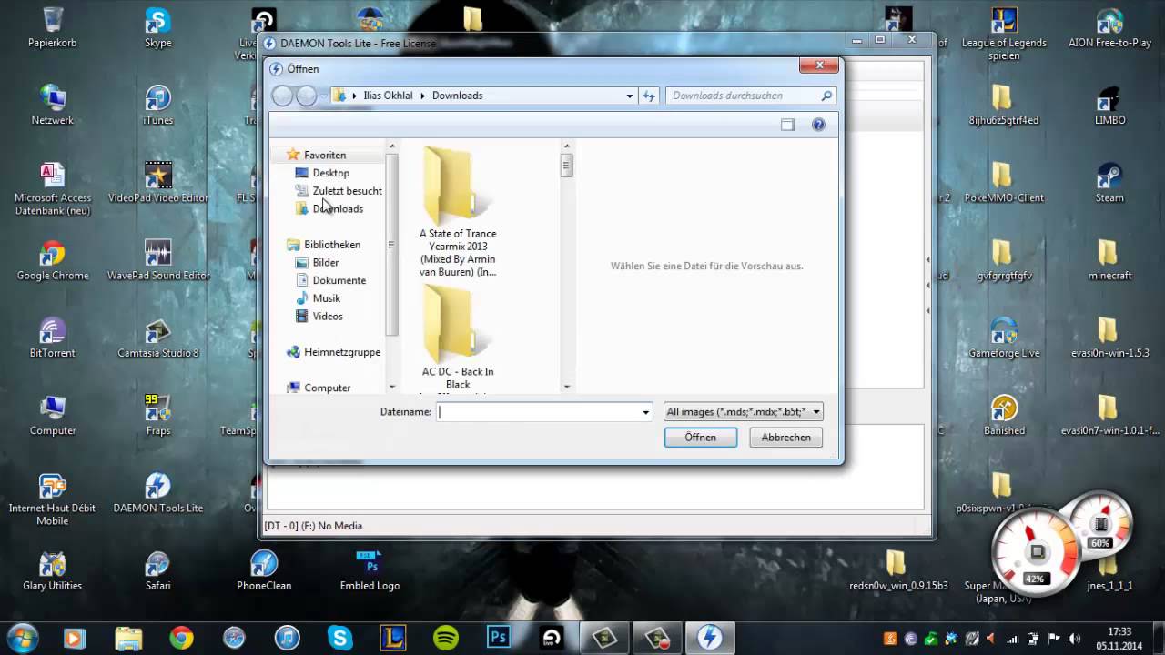The image size is (1165, 655).
Task: Click the Banished desktop icon
Action: (x=1004, y=416)
